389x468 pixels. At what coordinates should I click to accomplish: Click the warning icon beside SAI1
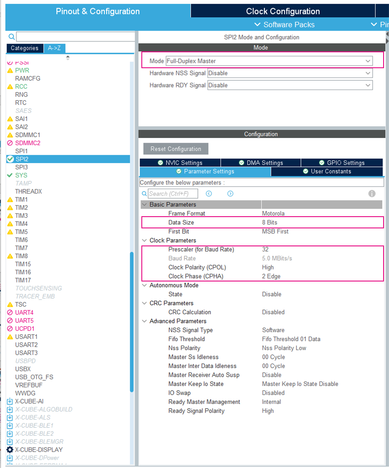tap(10, 119)
